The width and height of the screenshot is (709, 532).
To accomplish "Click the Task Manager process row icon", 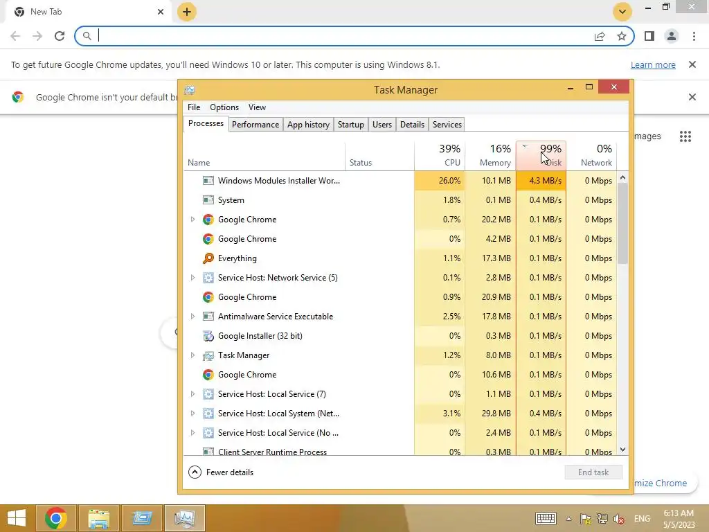I will (208, 355).
